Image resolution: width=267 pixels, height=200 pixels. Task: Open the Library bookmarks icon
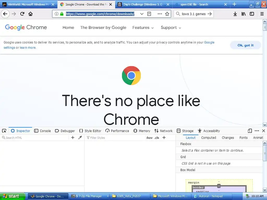pos(244,14)
